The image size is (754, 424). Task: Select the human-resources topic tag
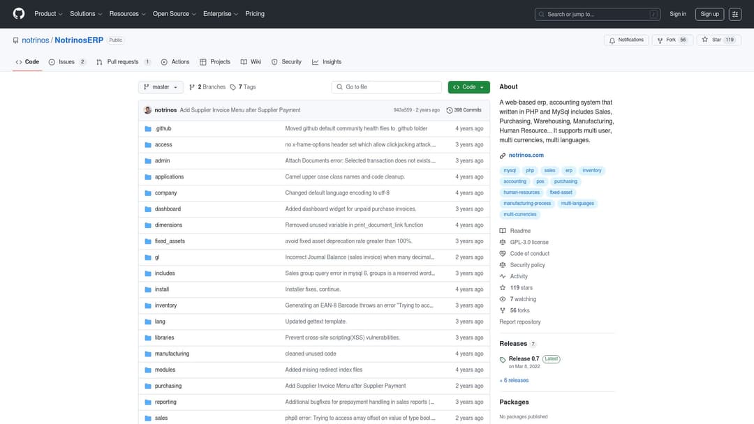coord(522,192)
